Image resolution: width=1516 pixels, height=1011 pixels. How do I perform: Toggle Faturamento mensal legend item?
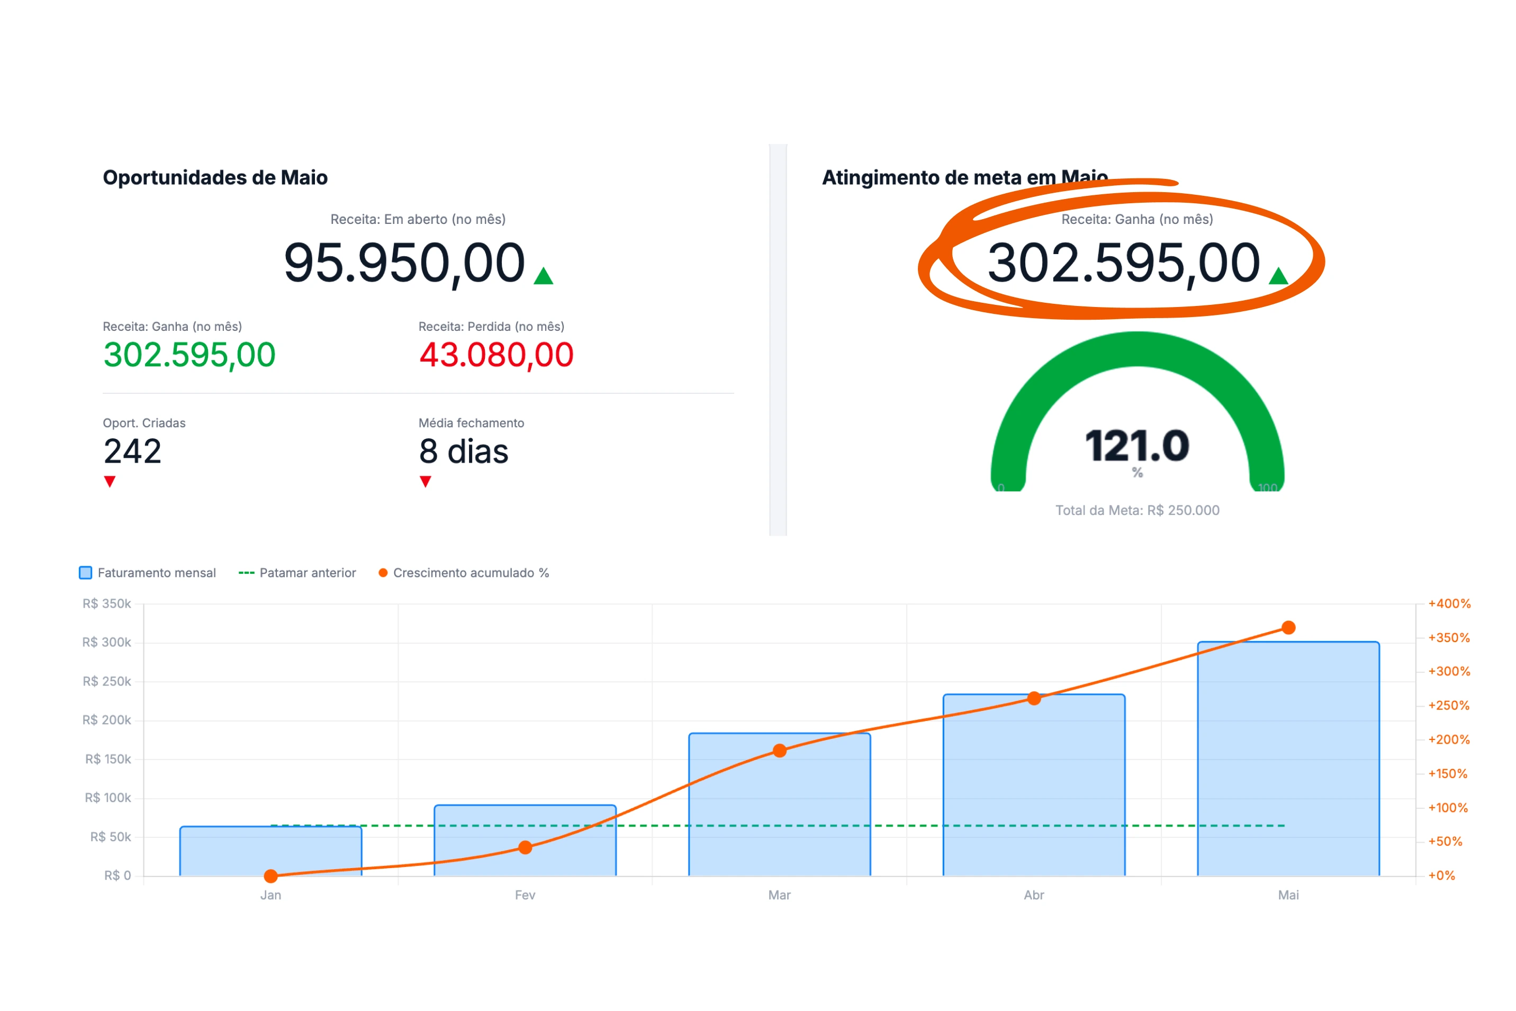pos(147,573)
